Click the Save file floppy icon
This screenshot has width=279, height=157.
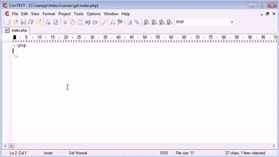pyautogui.click(x=23, y=22)
